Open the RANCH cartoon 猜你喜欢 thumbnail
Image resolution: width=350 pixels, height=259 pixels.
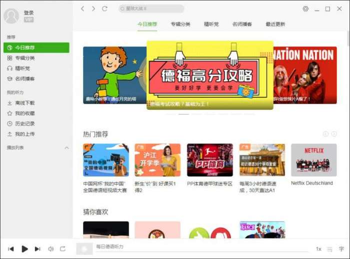262,230
